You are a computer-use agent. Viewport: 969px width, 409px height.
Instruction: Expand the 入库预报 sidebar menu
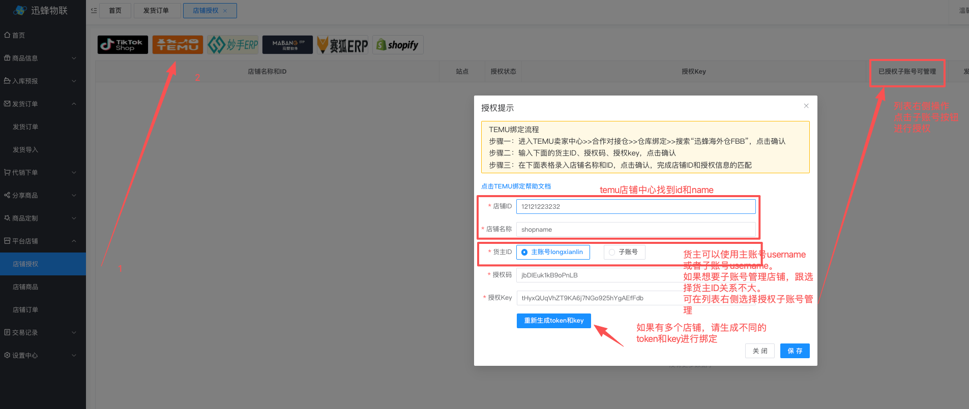pos(43,81)
